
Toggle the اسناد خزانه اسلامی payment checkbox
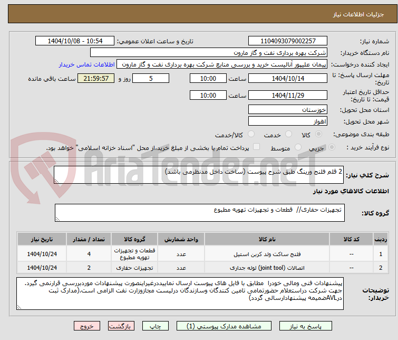click(257, 147)
